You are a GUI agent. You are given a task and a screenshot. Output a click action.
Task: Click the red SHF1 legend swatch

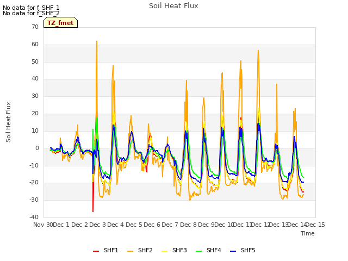point(96,251)
